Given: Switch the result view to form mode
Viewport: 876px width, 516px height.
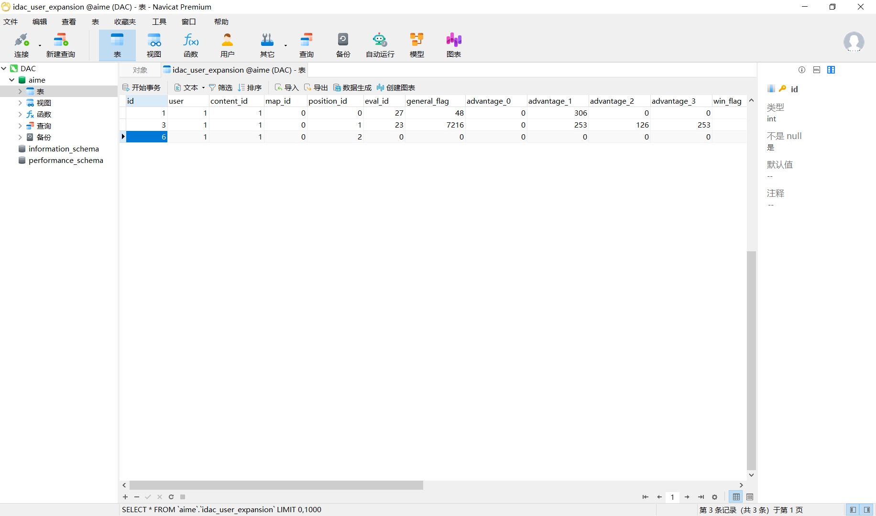Looking at the screenshot, I should [x=749, y=497].
